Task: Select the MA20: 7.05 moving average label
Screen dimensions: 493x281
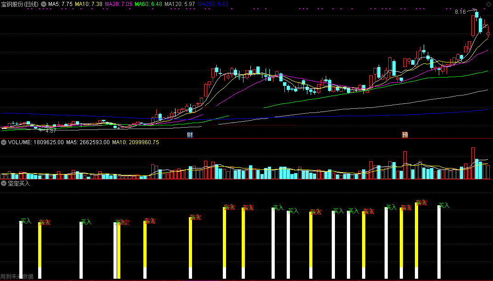Action: point(119,4)
